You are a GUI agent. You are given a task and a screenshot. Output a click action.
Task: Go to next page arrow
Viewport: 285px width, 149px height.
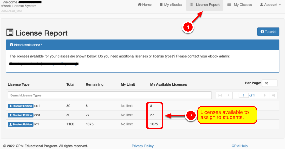[265, 95]
